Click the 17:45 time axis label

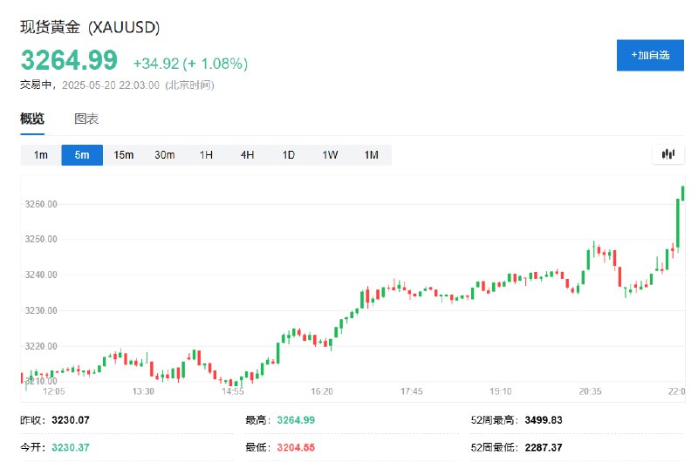tap(411, 391)
